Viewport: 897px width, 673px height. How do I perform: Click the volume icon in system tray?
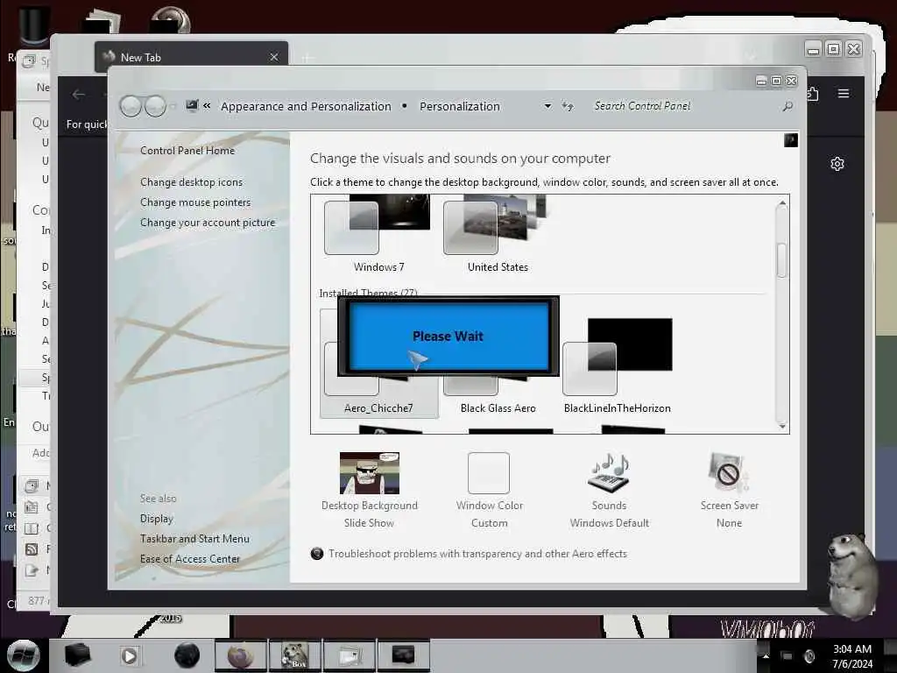coord(809,655)
